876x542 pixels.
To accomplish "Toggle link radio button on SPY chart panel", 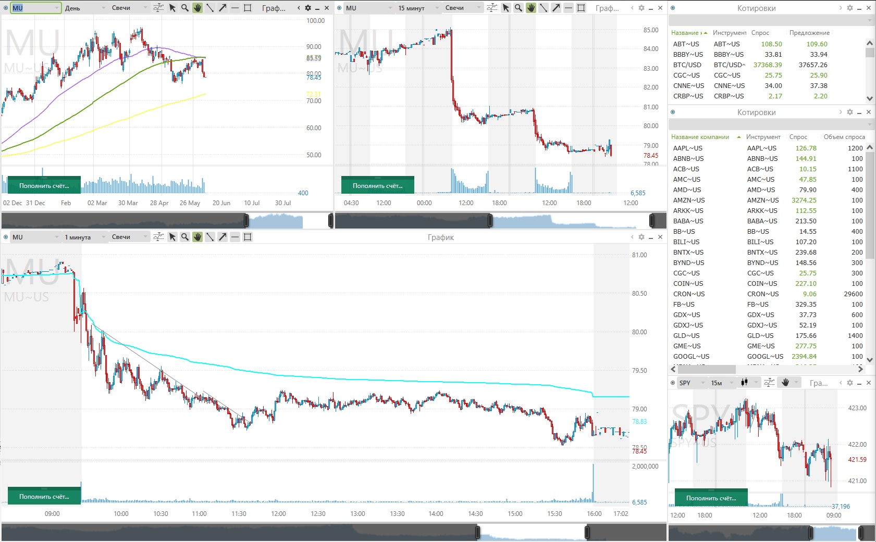I will pyautogui.click(x=672, y=383).
